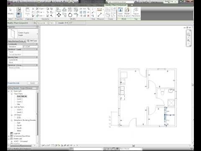Viewport: 201px width, 151px height.
Task: Choose Mirror - Draw Axis tool
Action: (76, 10)
